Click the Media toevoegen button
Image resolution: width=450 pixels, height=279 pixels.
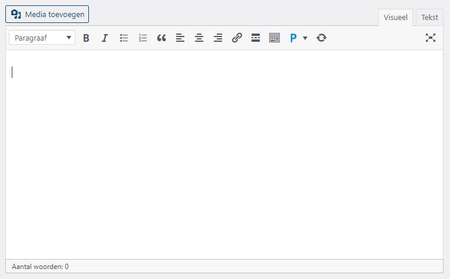pyautogui.click(x=47, y=14)
